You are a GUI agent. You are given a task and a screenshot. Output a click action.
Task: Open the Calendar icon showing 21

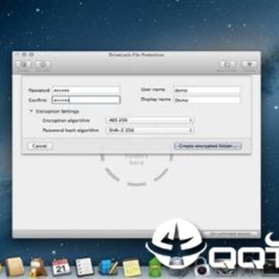click(x=60, y=267)
